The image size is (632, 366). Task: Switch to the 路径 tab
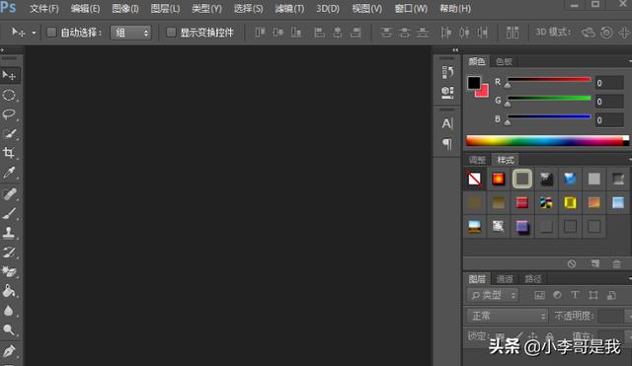pyautogui.click(x=533, y=279)
